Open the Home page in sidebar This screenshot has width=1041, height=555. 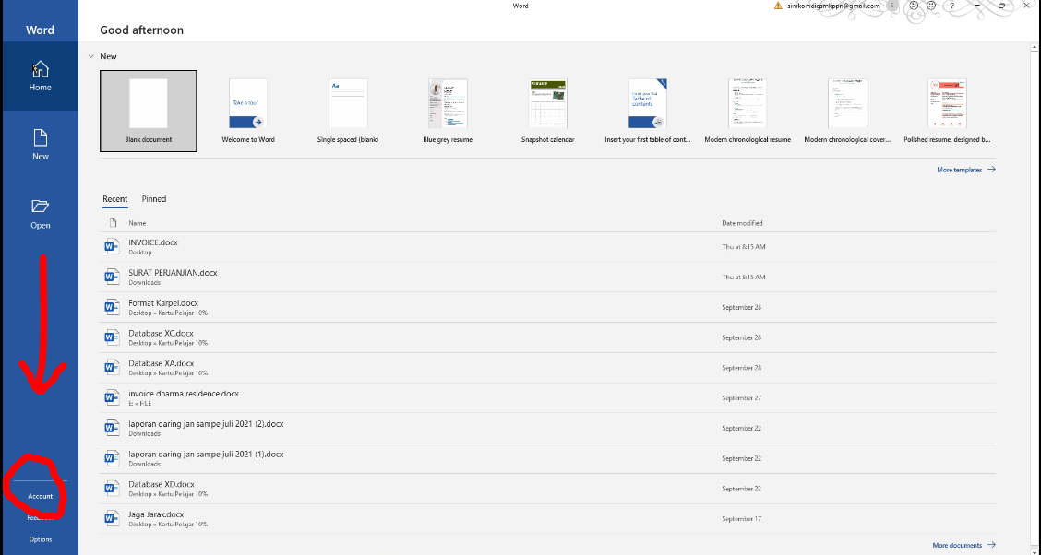tap(40, 77)
